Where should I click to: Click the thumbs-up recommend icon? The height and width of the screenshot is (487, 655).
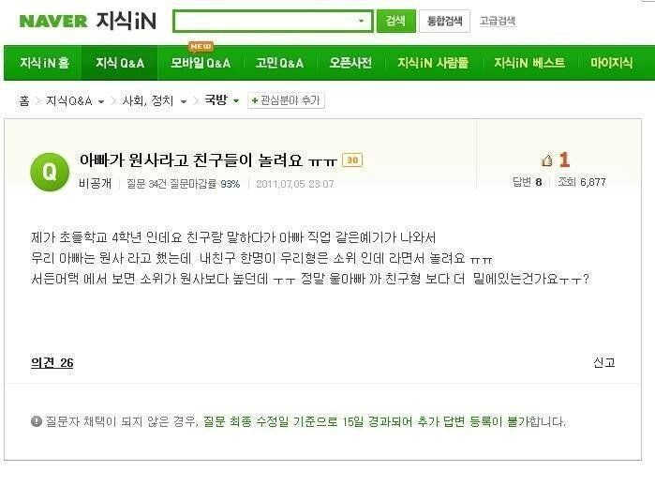coord(546,160)
